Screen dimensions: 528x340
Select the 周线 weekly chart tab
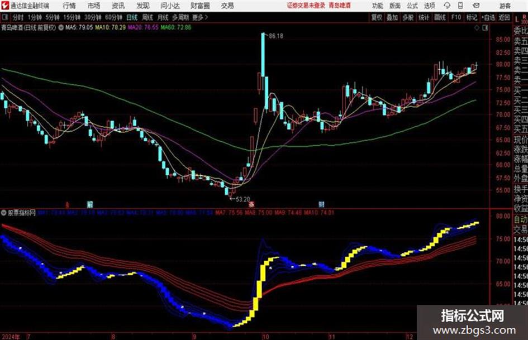coord(148,17)
